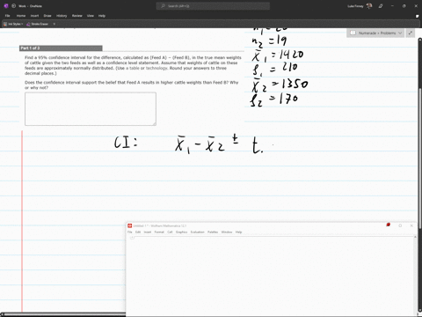Click the Mathematica icon in its title bar

[130, 225]
